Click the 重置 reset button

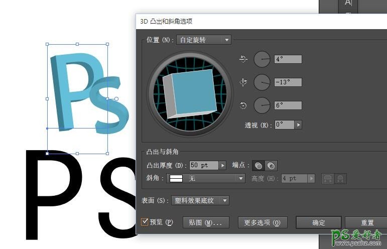coord(367,222)
